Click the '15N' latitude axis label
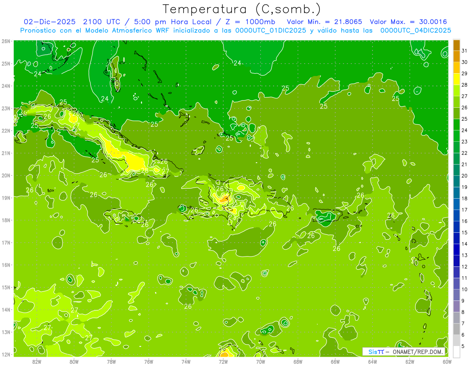This screenshot has width=475, height=367. (x=6, y=287)
